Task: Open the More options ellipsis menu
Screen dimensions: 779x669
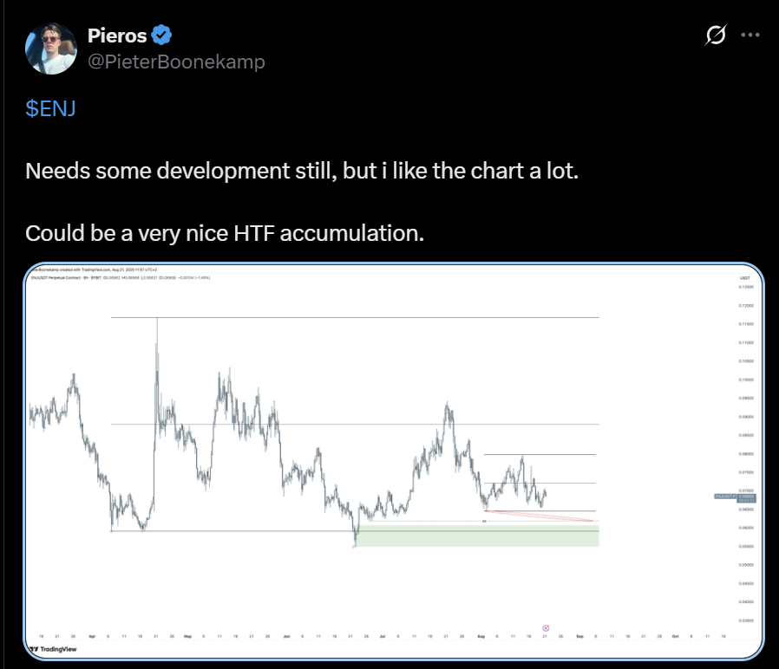Action: [750, 36]
